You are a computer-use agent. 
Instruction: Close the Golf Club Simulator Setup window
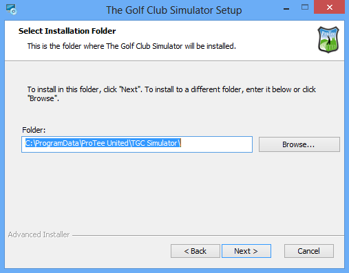tap(329, 8)
